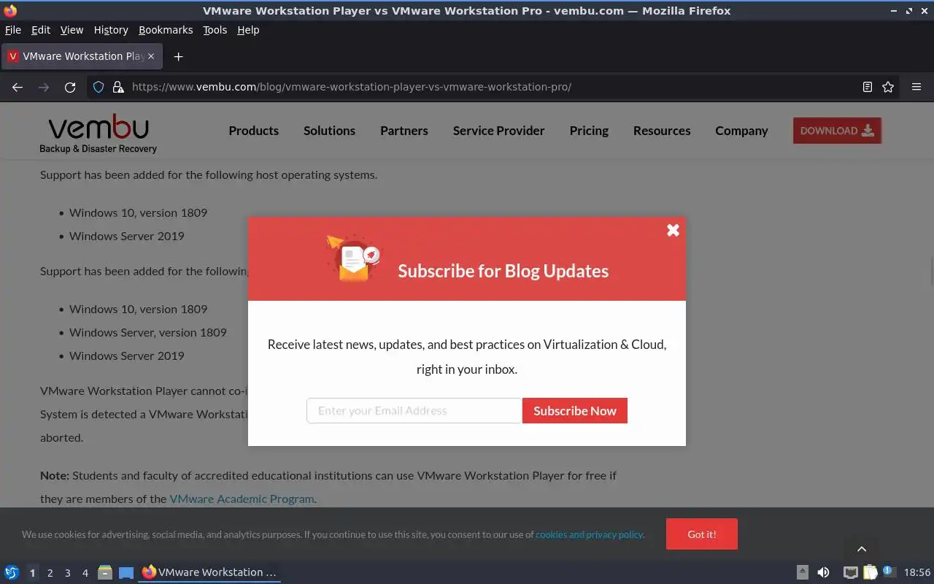Image resolution: width=934 pixels, height=584 pixels.
Task: Click the Vembu logo
Action: (x=98, y=134)
